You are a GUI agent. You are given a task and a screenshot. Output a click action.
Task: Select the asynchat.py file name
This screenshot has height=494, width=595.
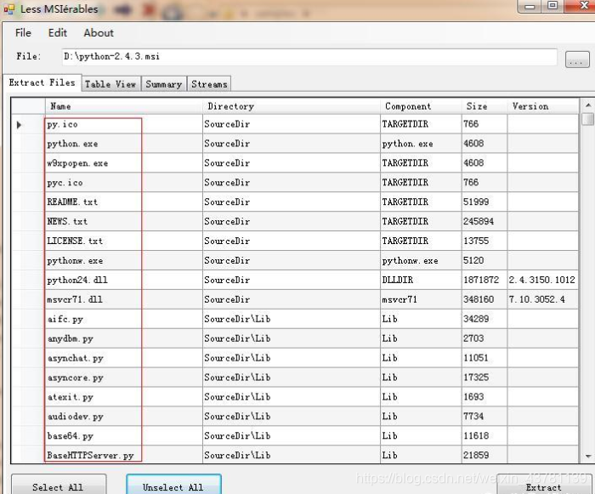click(x=75, y=358)
